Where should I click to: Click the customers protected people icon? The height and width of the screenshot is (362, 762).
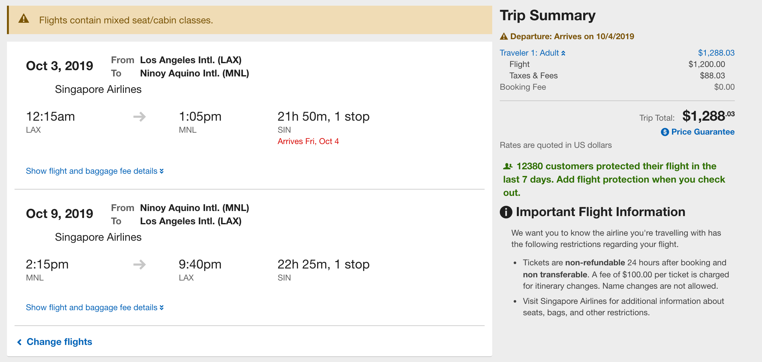508,166
